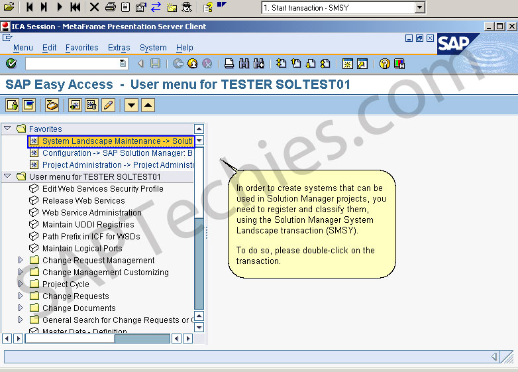Rewind tutorial to the beginning
518x372 pixels.
[76, 7]
